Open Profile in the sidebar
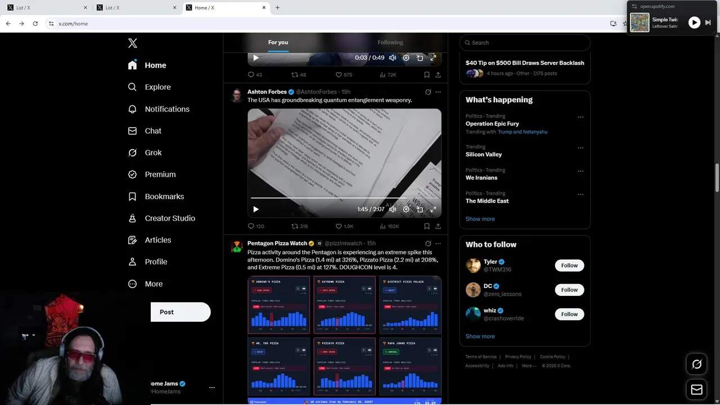 click(147, 262)
